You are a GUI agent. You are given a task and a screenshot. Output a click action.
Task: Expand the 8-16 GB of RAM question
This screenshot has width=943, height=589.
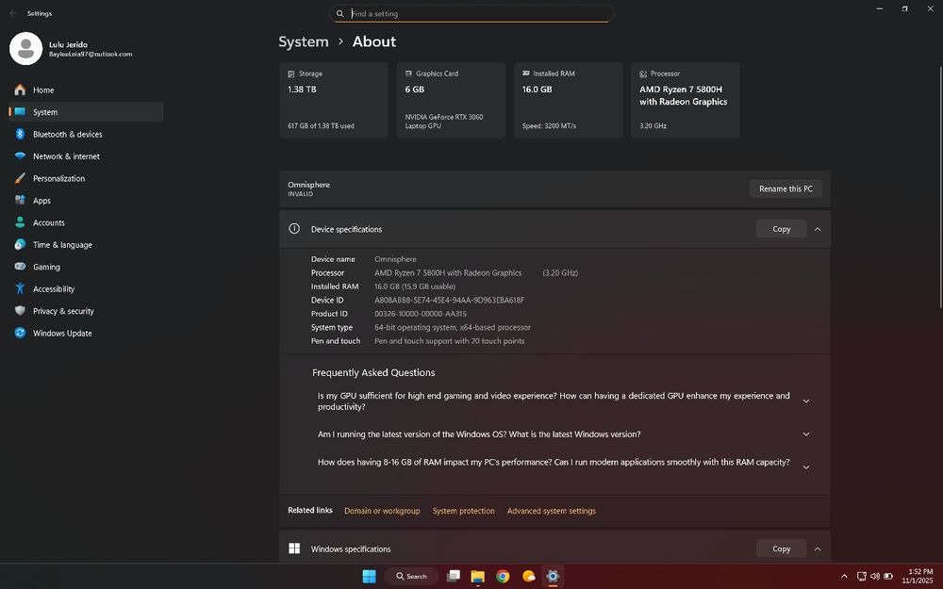point(806,467)
